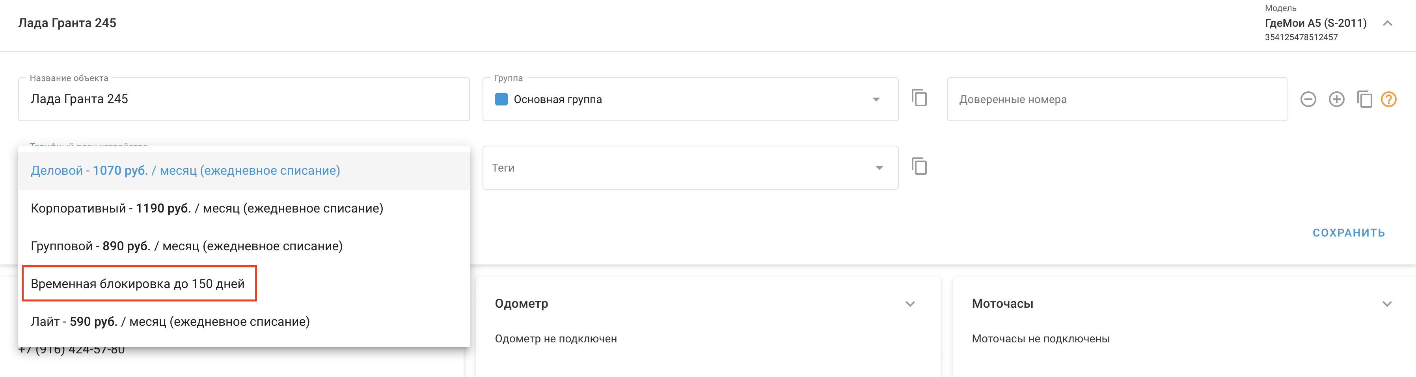
Task: Select Временная блокировка до 150 дней
Action: (x=138, y=284)
